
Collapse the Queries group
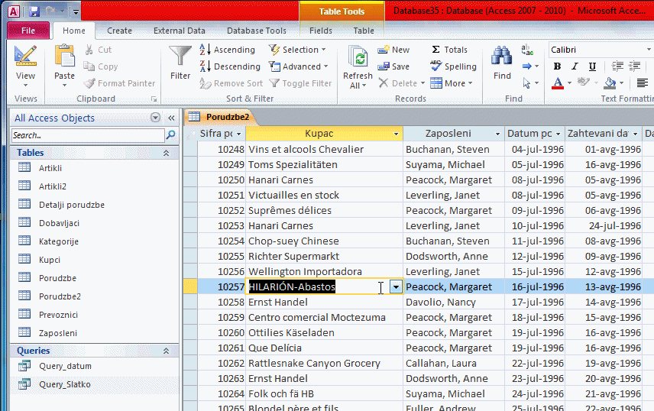tap(166, 351)
